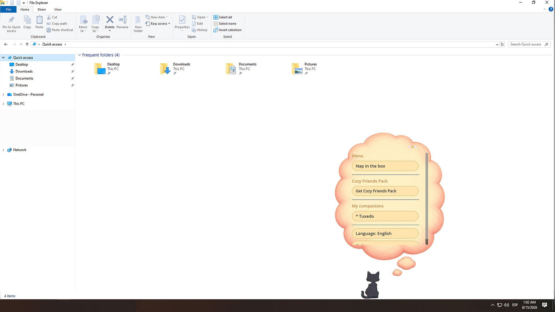
Task: Click the Select all icon
Action: (x=216, y=17)
